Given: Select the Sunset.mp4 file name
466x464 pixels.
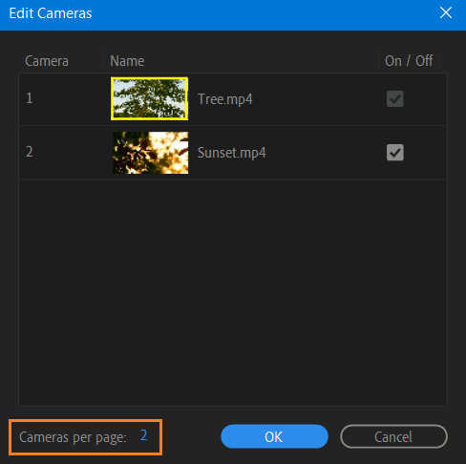Looking at the screenshot, I should (231, 153).
